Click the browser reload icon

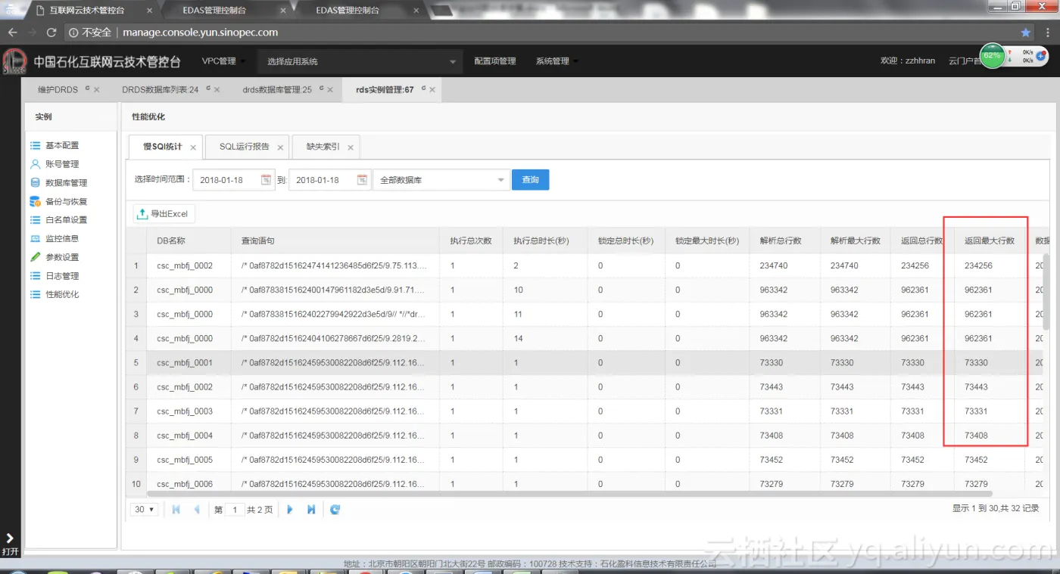click(x=51, y=33)
